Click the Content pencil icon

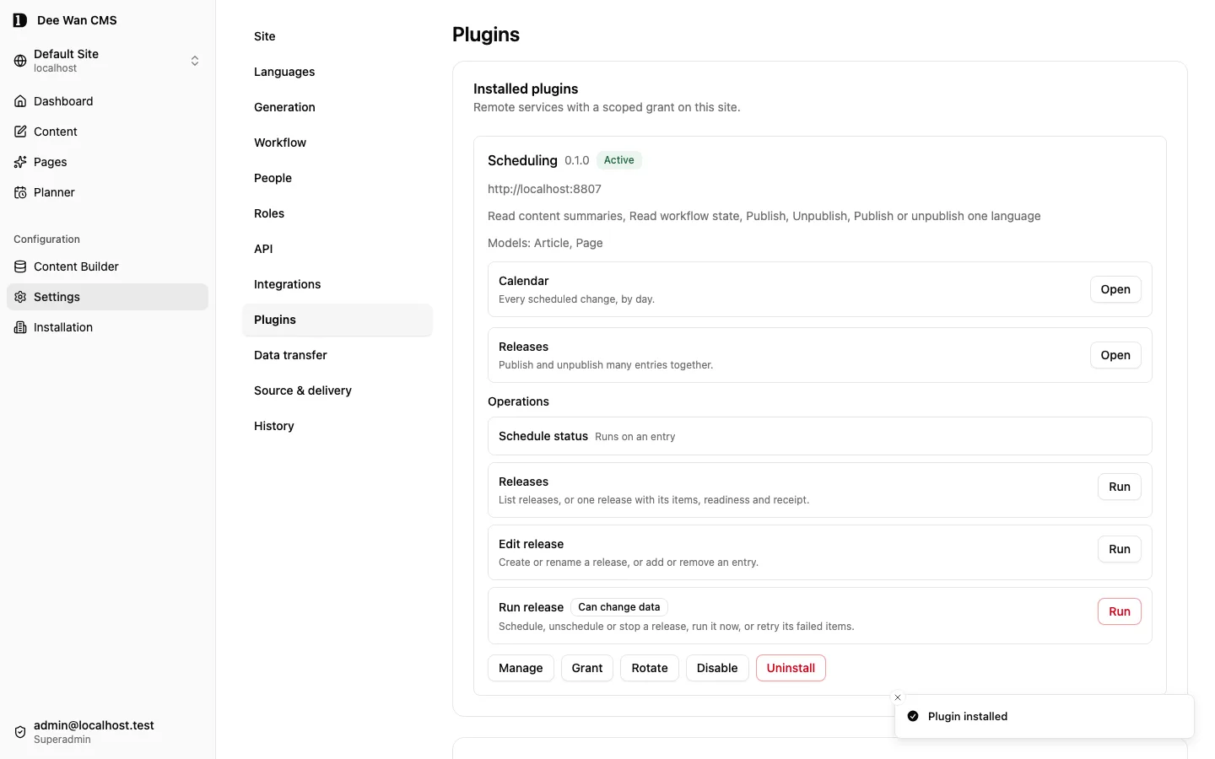(20, 132)
